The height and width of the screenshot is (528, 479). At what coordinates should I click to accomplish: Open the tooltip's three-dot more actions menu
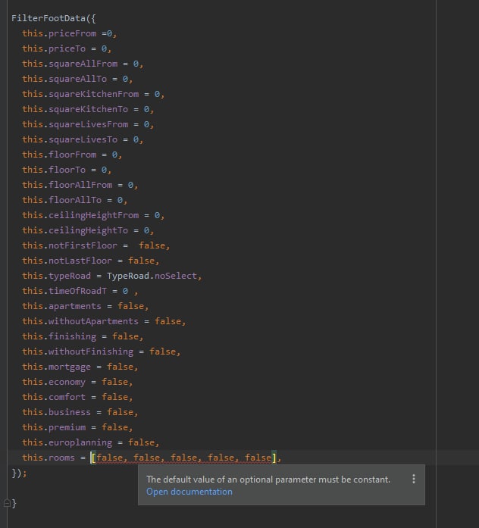[x=414, y=479]
